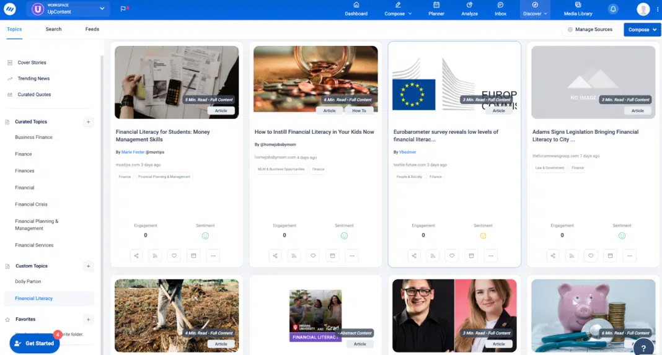Open the notifications bell
The height and width of the screenshot is (355, 662).
pos(613,9)
